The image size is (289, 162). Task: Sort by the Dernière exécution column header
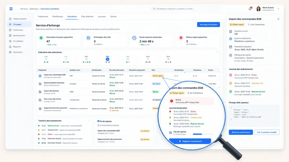coord(117,70)
